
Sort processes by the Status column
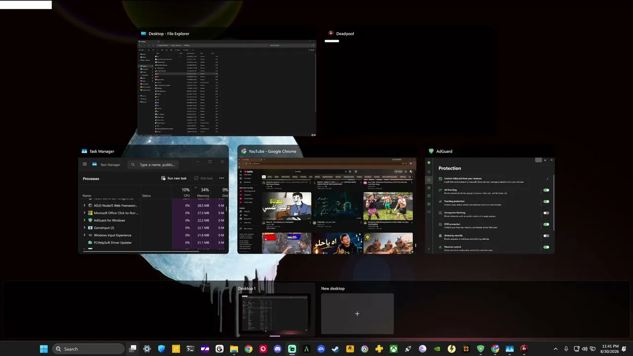click(x=146, y=195)
